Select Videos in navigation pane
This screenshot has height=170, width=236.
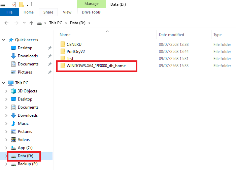click(24, 140)
